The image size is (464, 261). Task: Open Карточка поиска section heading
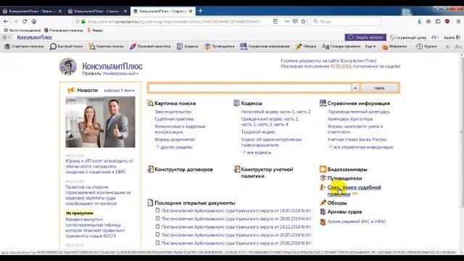tap(175, 103)
